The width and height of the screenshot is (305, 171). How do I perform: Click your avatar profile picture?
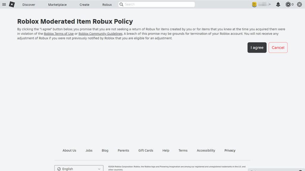coord(255,4)
